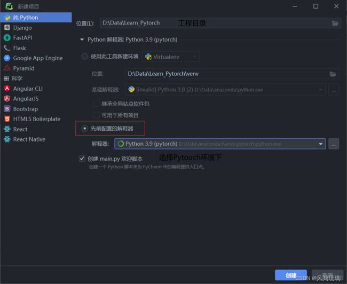This screenshot has height=284, width=347.
Task: Click the PyCharm logo in the title bar
Action: (x=9, y=6)
